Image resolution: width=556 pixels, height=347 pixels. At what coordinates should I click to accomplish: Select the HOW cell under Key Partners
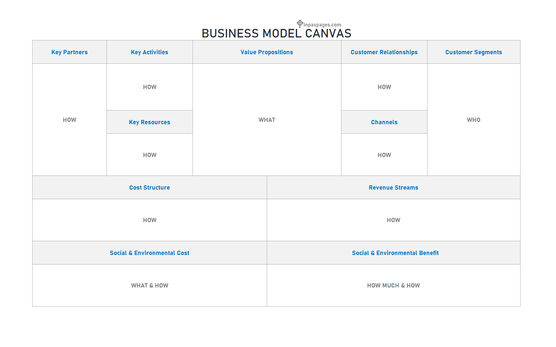click(69, 120)
